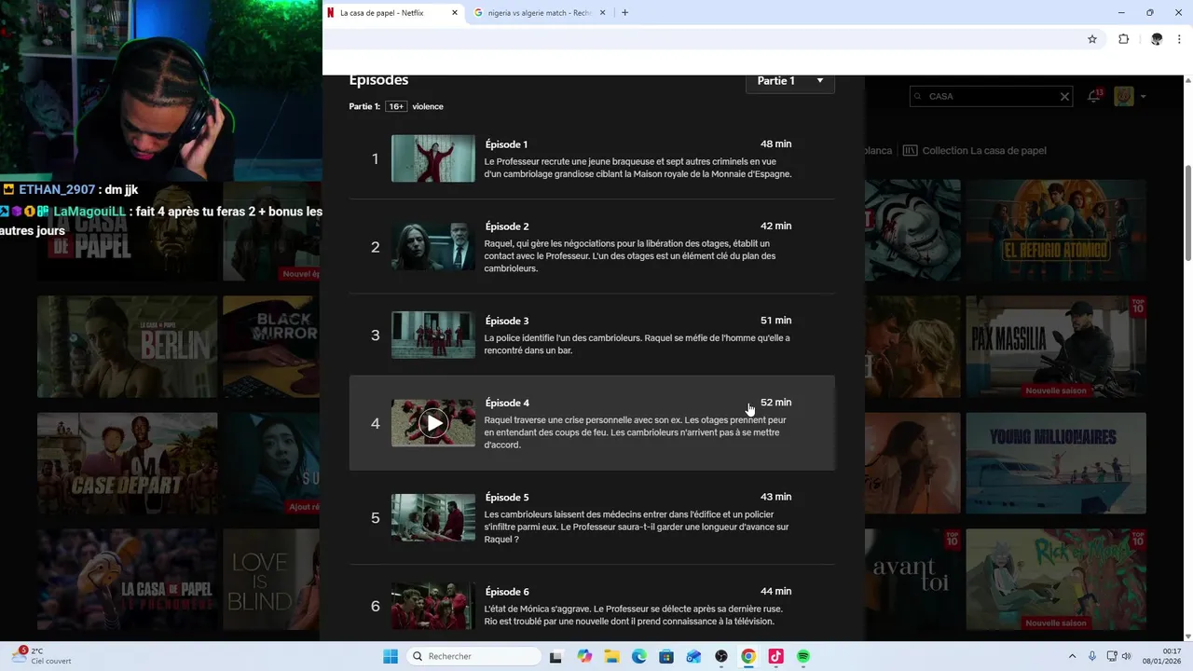The height and width of the screenshot is (671, 1193).
Task: Click the Épisode 5 title
Action: 507,498
